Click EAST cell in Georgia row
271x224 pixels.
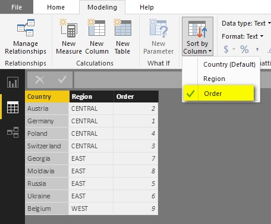point(91,158)
